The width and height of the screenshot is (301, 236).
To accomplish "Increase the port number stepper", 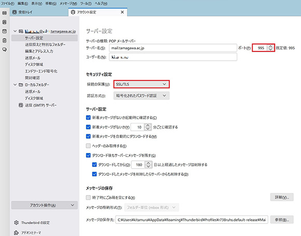I will (270, 46).
